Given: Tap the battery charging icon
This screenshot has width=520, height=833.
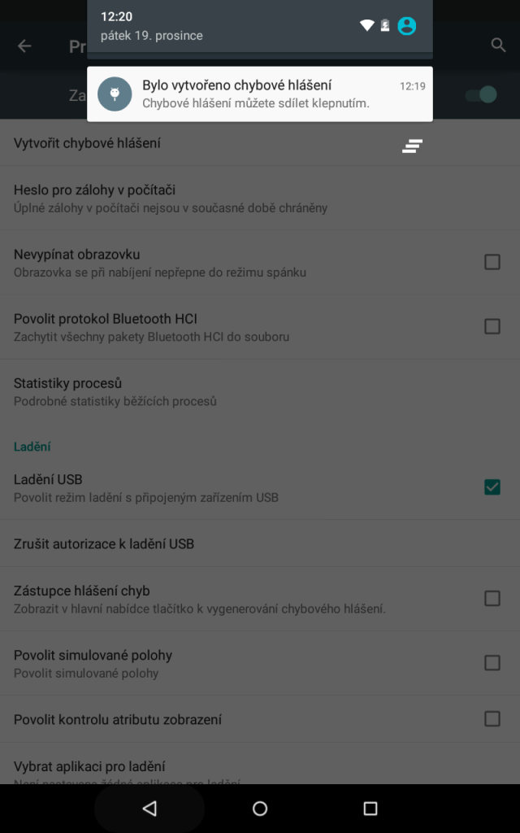Looking at the screenshot, I should (x=385, y=25).
